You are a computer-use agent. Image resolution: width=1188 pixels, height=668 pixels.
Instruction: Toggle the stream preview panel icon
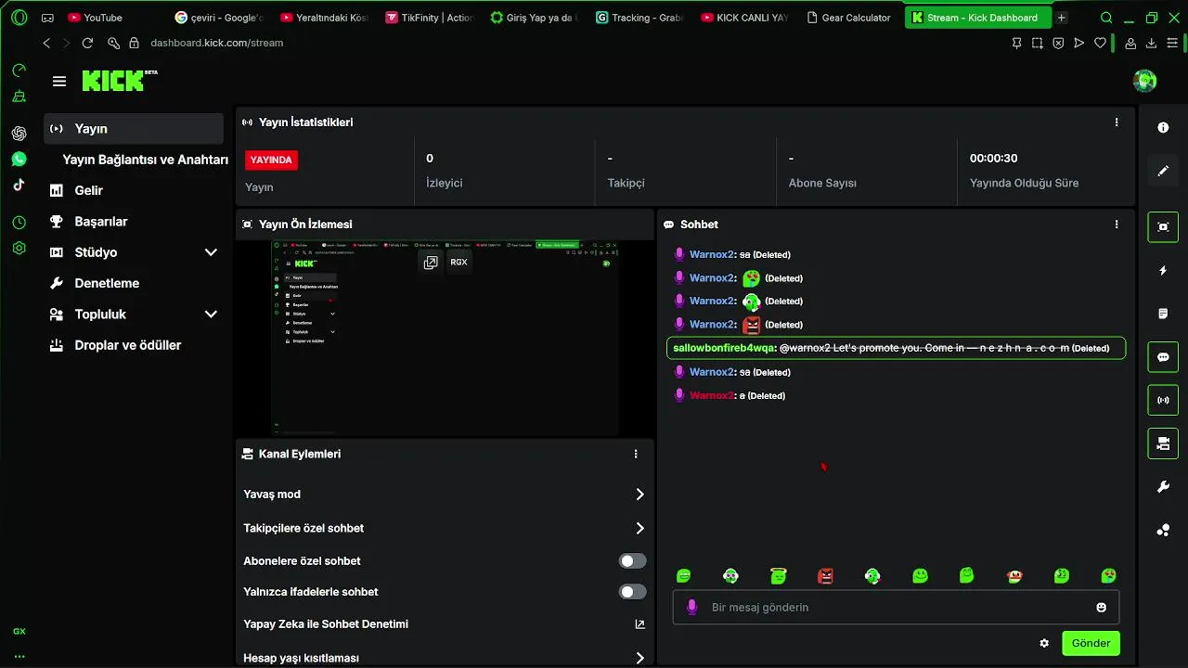1163,226
